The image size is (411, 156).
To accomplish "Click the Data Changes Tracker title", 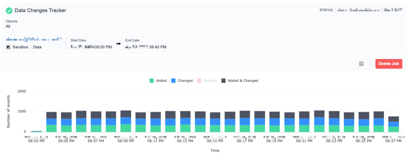I will [x=40, y=11].
